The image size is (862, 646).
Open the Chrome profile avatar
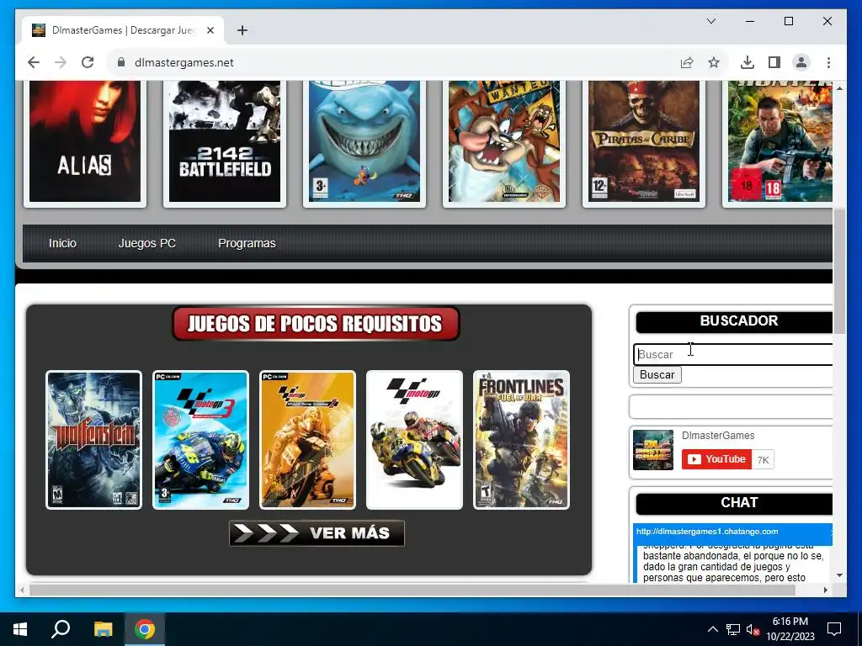pos(801,62)
